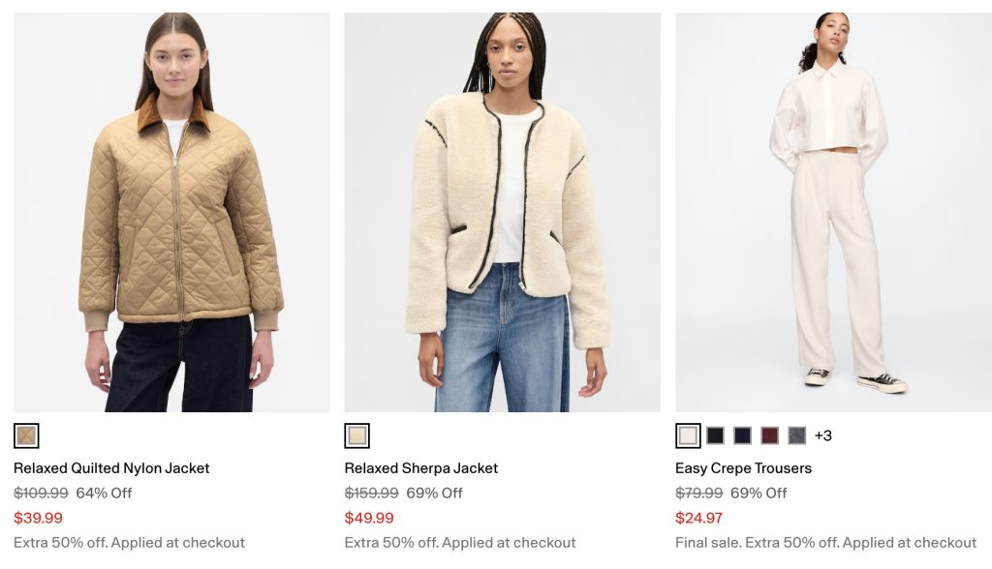Open the Relaxed Quilted Nylon Jacket product photo

(x=171, y=213)
